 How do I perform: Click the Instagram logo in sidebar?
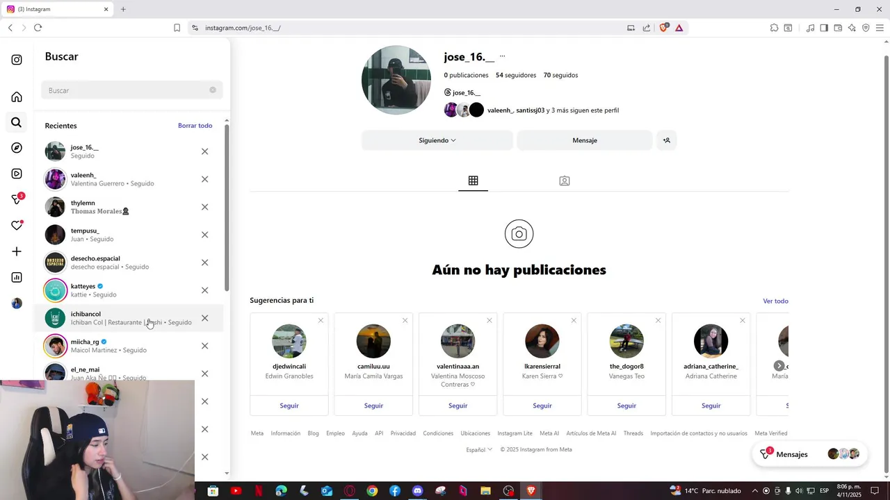point(17,60)
